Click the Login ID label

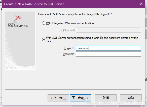pyautogui.click(x=70, y=48)
